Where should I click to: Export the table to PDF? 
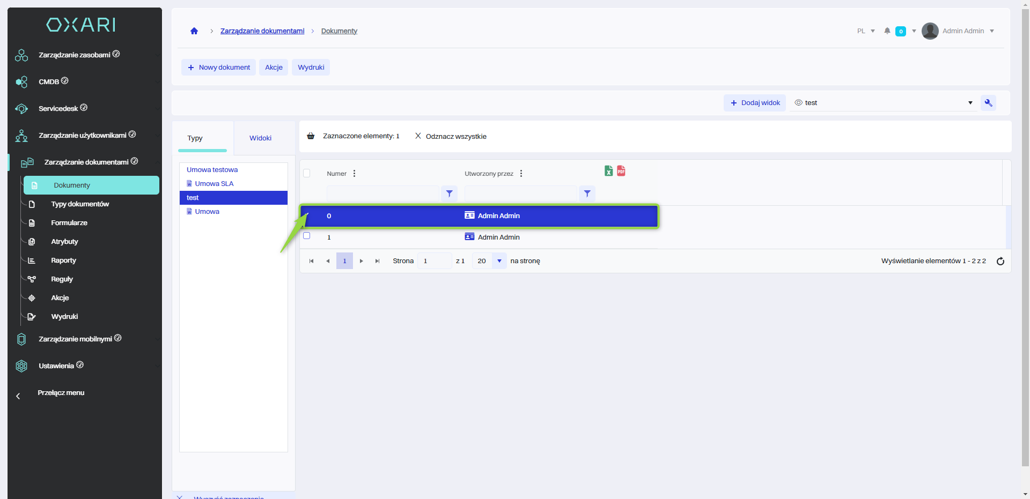(621, 171)
